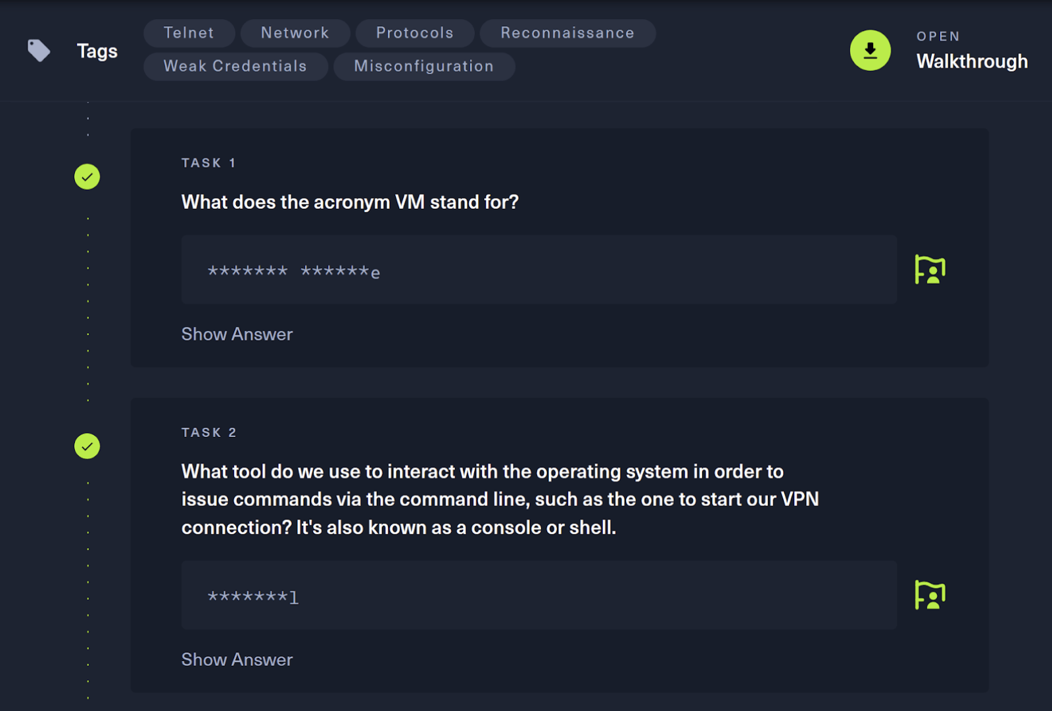Select the Protocols tag
This screenshot has height=711, width=1052.
click(x=414, y=33)
